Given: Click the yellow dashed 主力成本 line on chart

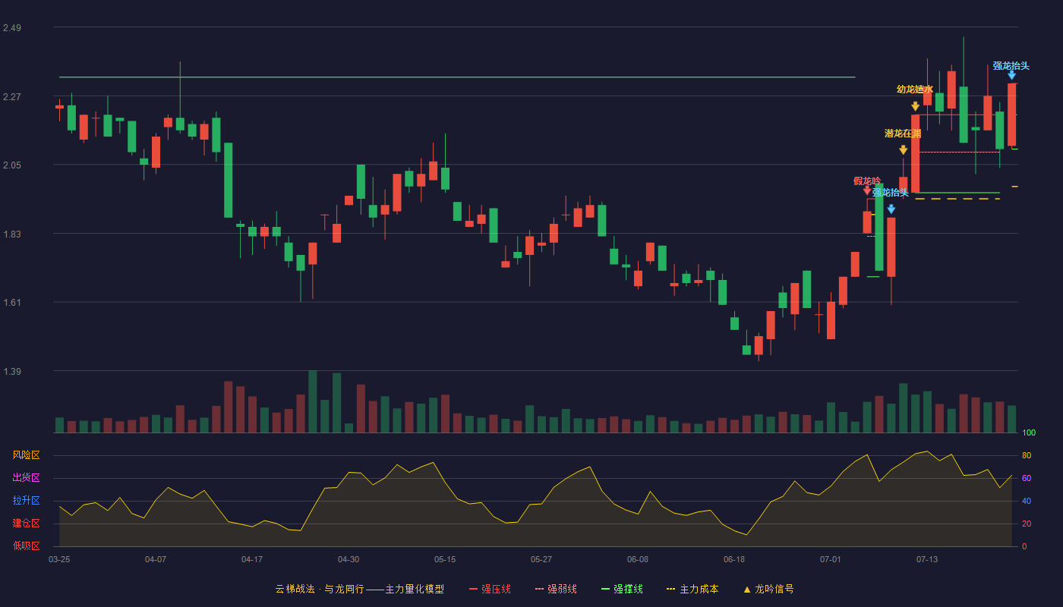Looking at the screenshot, I should [x=957, y=199].
